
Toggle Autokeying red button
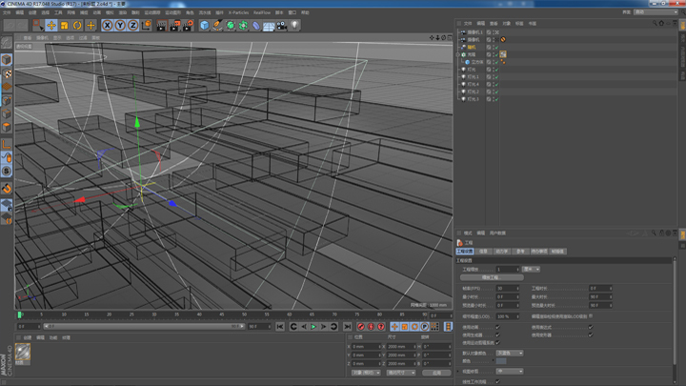click(x=371, y=327)
